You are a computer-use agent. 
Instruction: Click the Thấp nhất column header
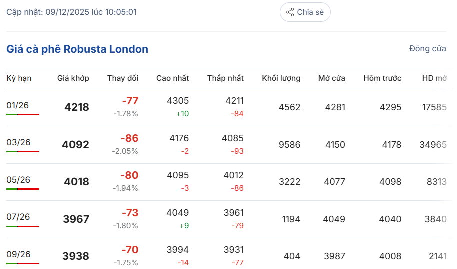[x=225, y=78]
